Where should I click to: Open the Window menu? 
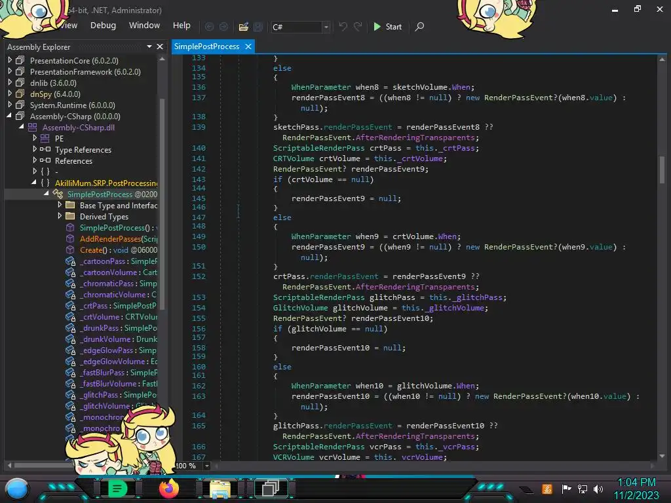pyautogui.click(x=144, y=26)
